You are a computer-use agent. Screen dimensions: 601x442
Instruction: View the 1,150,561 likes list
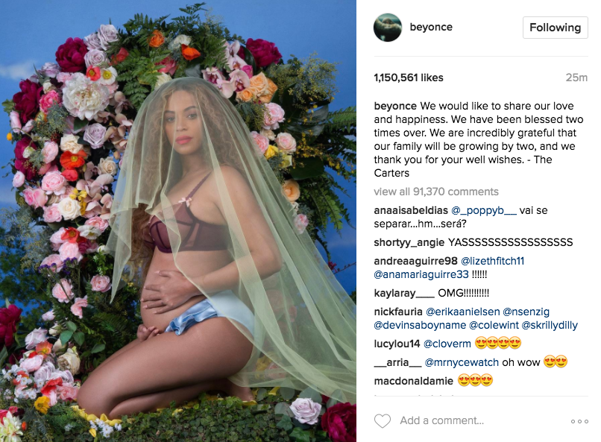pos(409,78)
